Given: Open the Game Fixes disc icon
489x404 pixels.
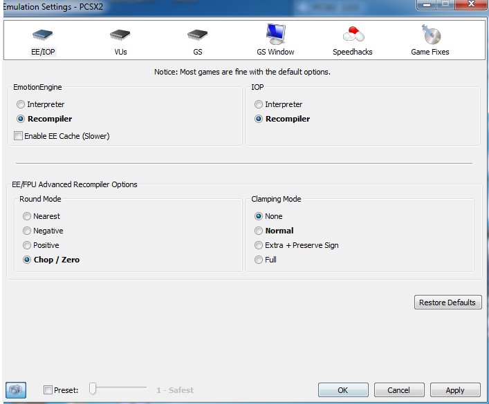Looking at the screenshot, I should click(432, 35).
